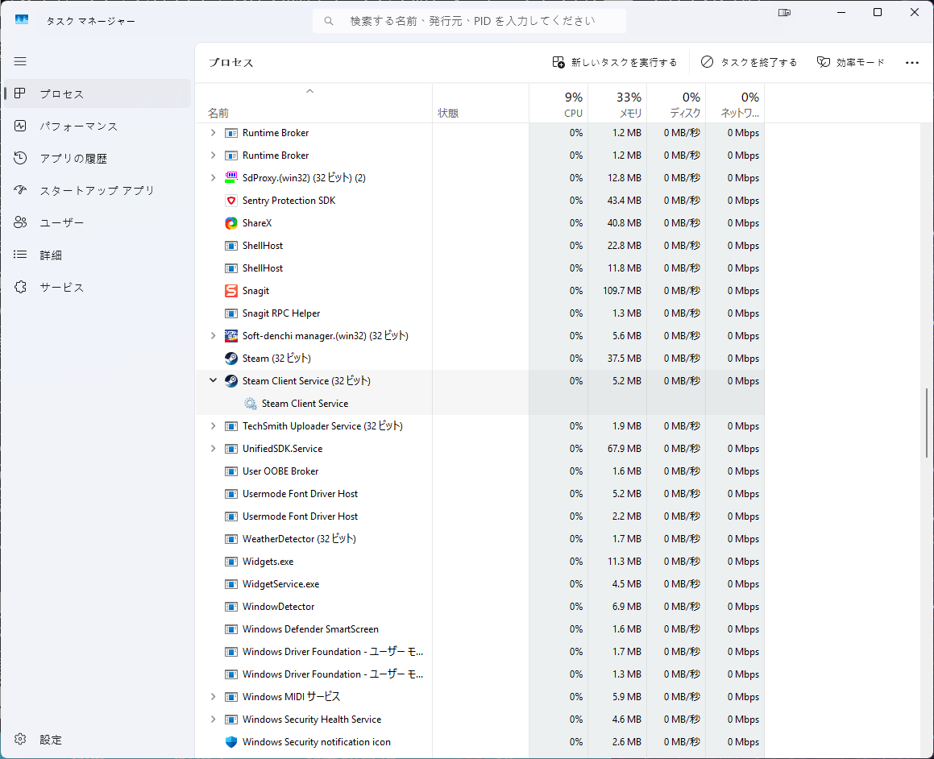The width and height of the screenshot is (934, 759).
Task: Click Snagit memory value 109.7 MB
Action: tap(622, 291)
